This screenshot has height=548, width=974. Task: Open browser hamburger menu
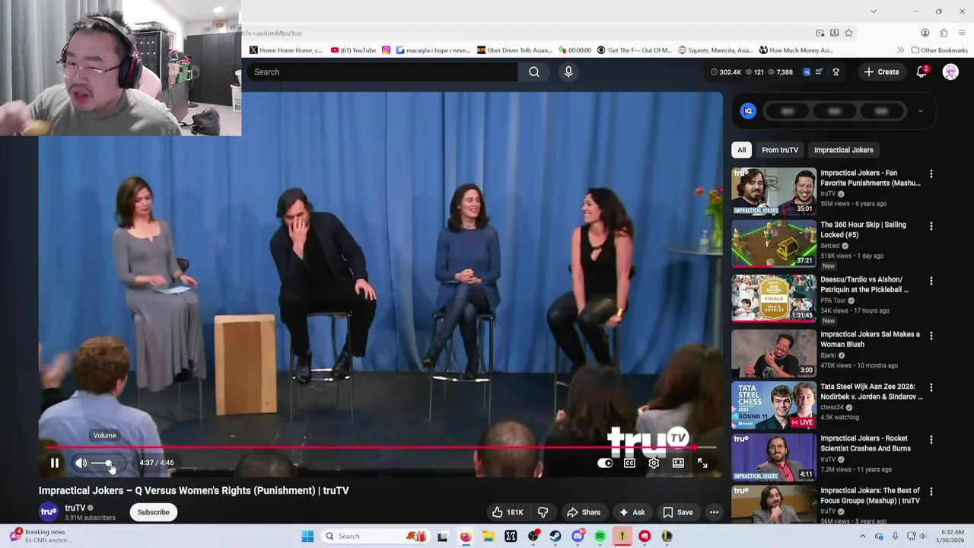click(962, 33)
